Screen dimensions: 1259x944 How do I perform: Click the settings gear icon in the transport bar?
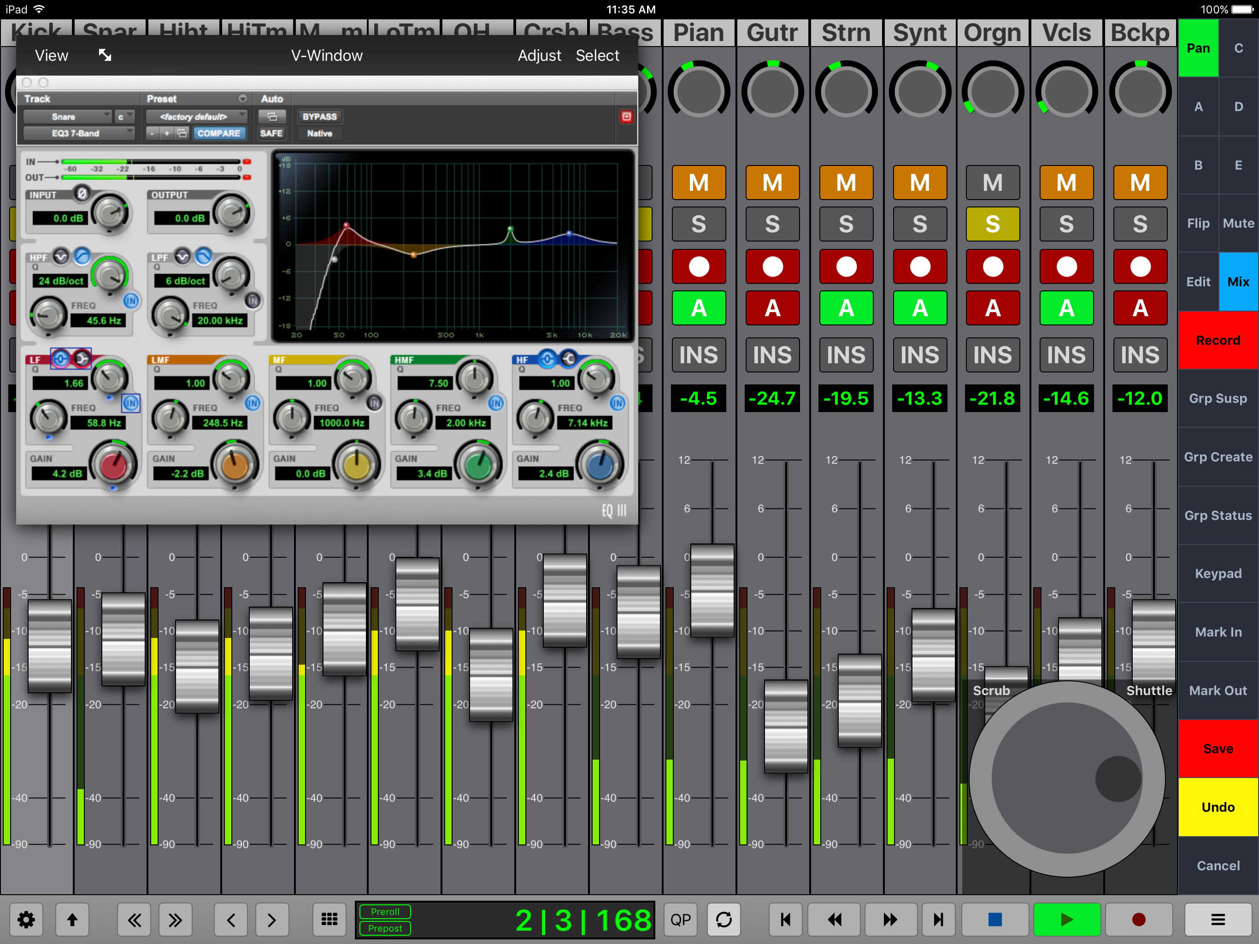coord(26,919)
